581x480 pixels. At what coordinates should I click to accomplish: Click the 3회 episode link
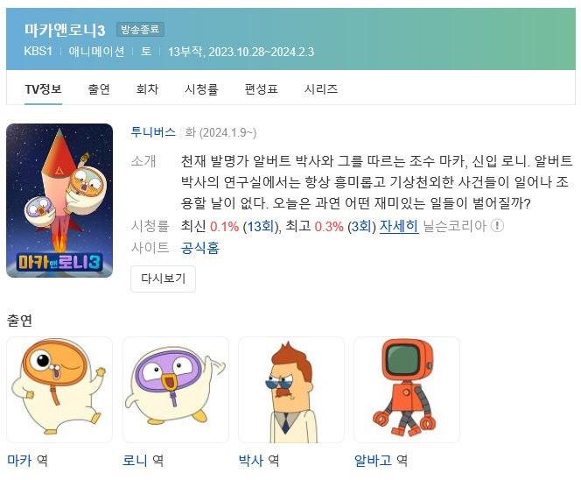point(362,226)
